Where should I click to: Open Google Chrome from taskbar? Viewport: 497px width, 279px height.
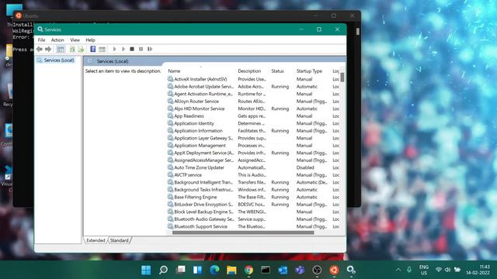248,270
